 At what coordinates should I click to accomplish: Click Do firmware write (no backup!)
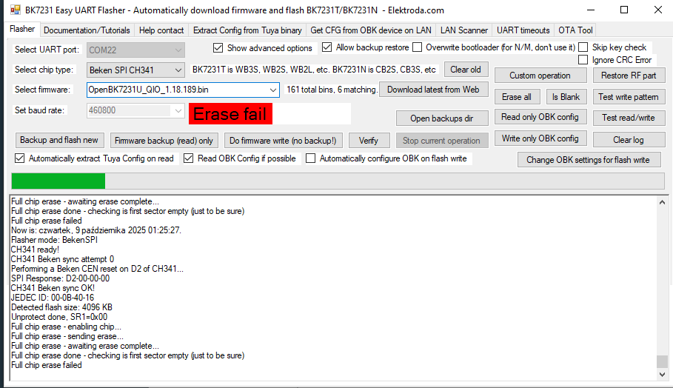284,141
